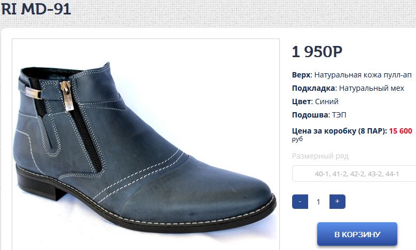Select the Цвет: Синий color line
The width and height of the screenshot is (416, 250).
(315, 101)
